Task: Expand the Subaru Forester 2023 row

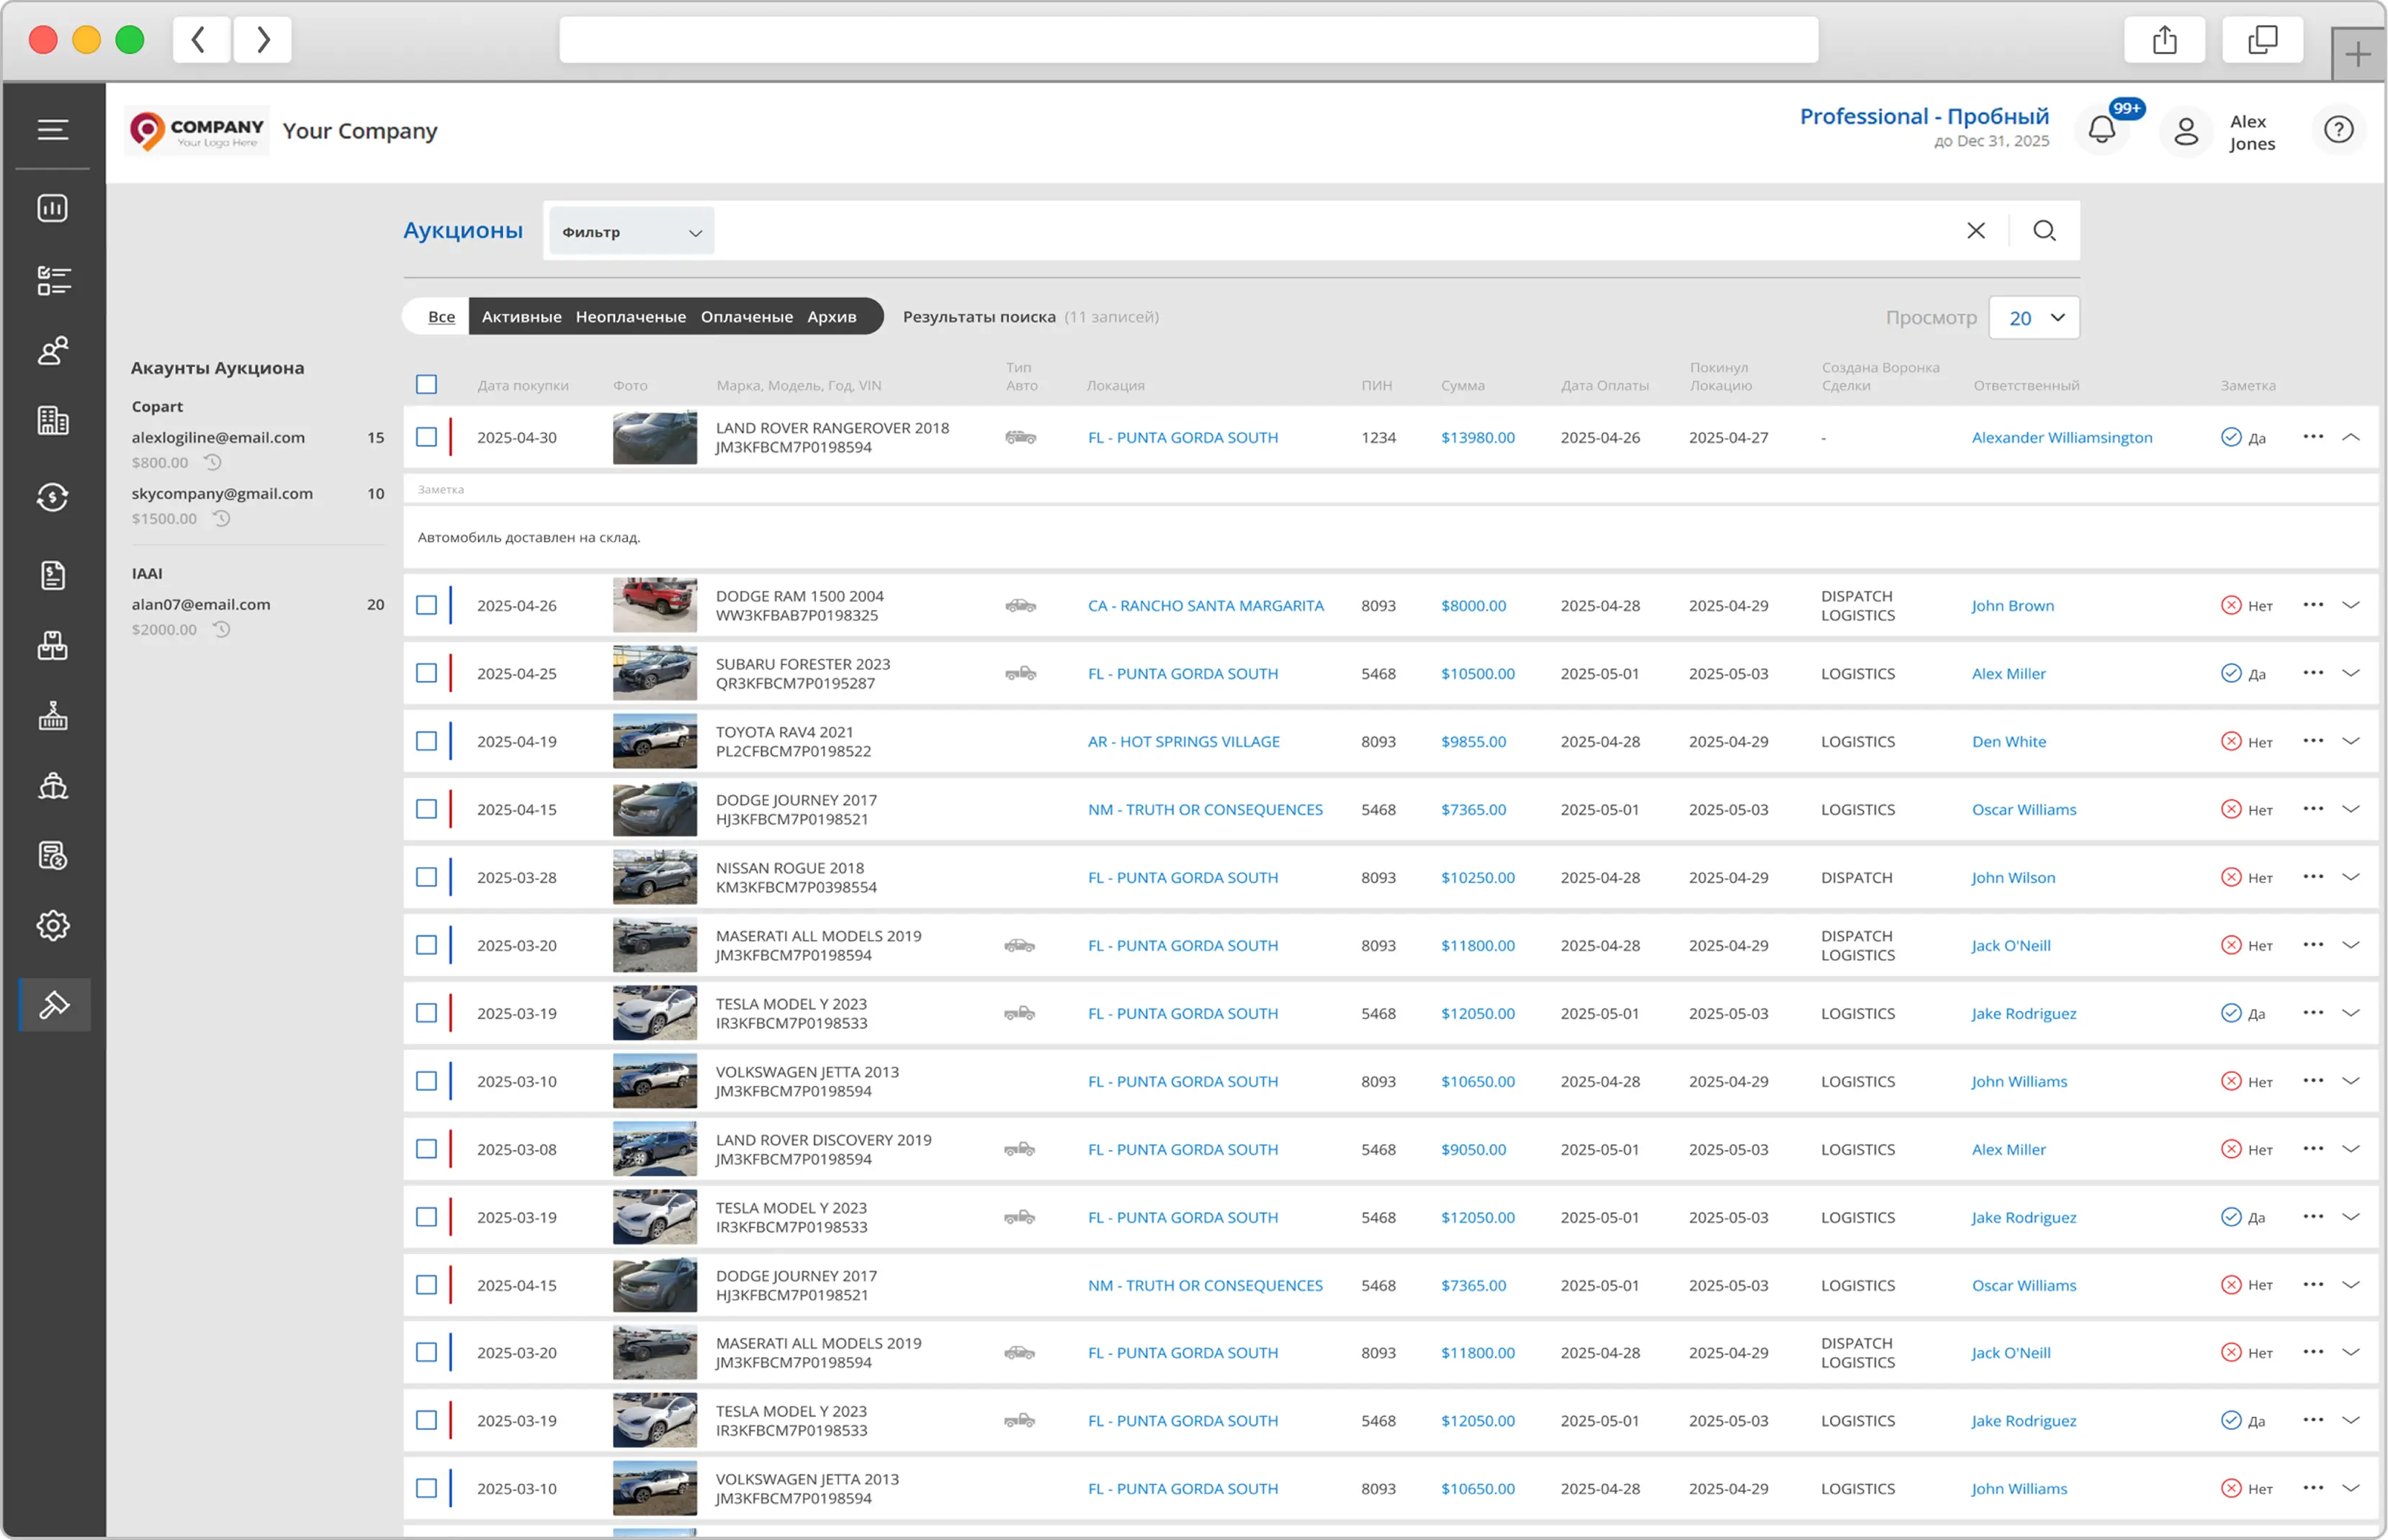Action: pos(2352,673)
